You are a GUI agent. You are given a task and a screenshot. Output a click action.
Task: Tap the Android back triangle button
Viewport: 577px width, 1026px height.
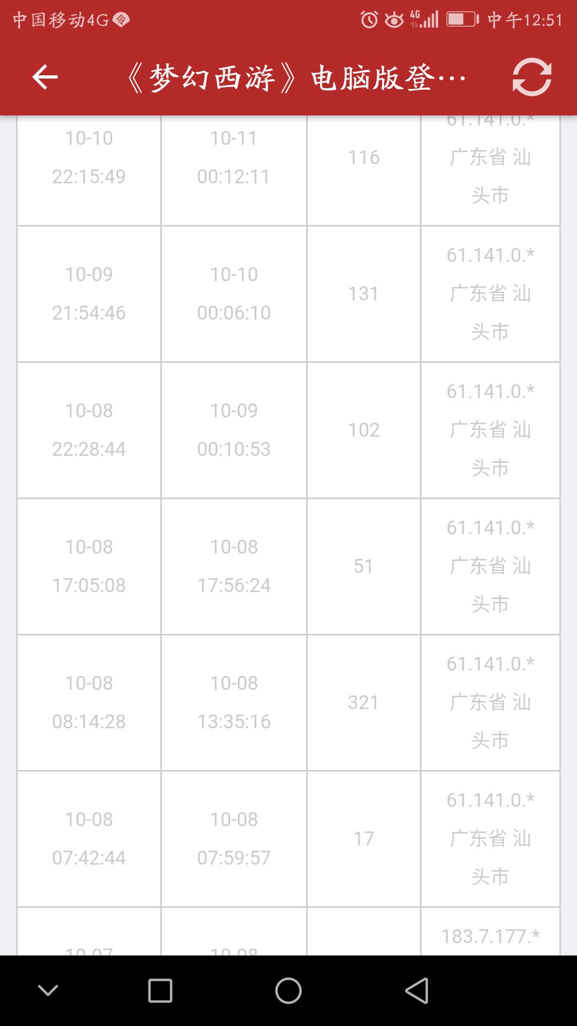pyautogui.click(x=417, y=991)
